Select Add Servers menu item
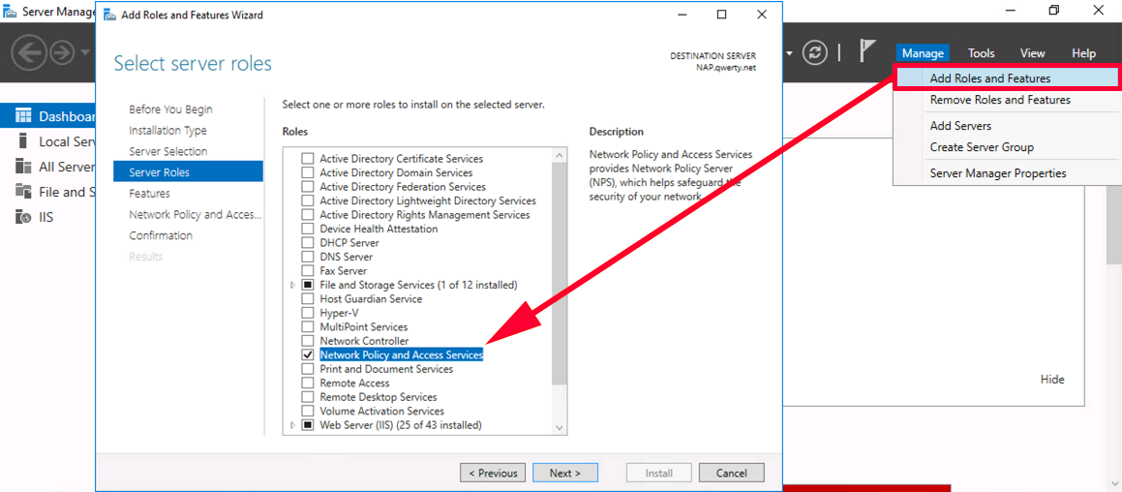The image size is (1122, 492). point(1007,125)
